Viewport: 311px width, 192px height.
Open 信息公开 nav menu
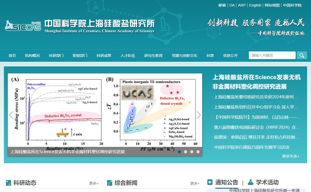coord(230,56)
